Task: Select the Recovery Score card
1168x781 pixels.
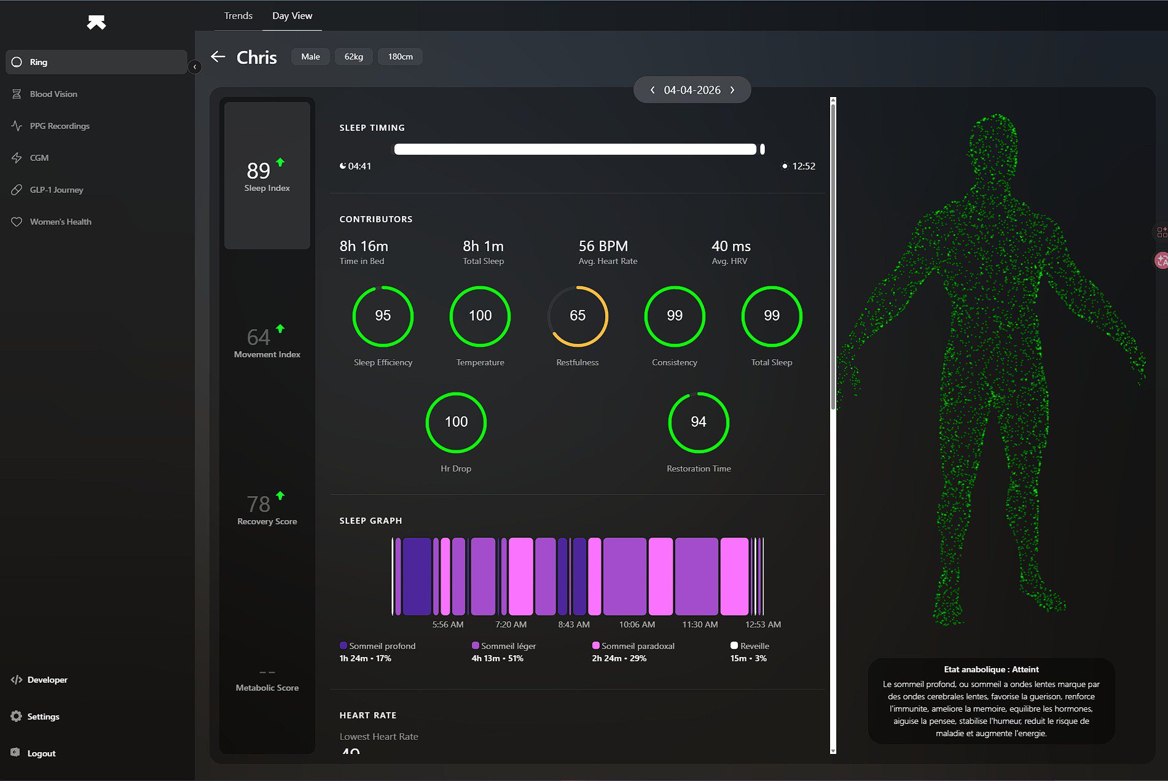Action: tap(267, 510)
